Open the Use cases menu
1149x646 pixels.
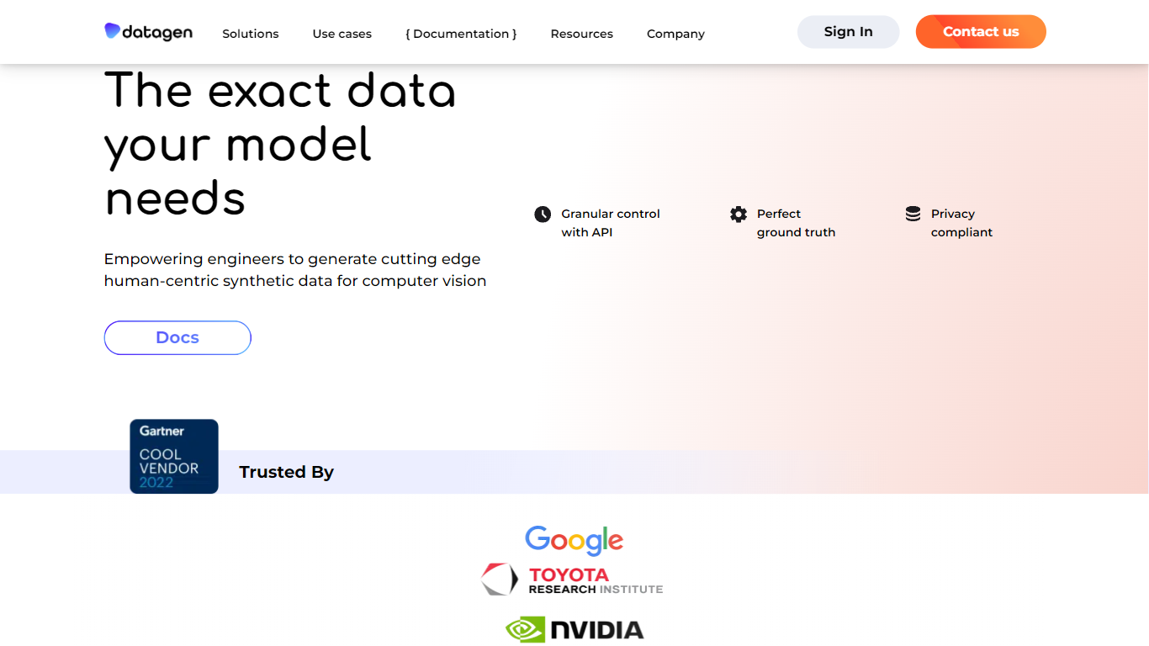pos(342,34)
